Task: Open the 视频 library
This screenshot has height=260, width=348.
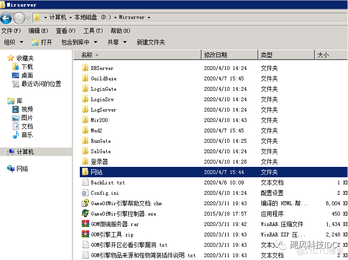Action: (x=23, y=109)
